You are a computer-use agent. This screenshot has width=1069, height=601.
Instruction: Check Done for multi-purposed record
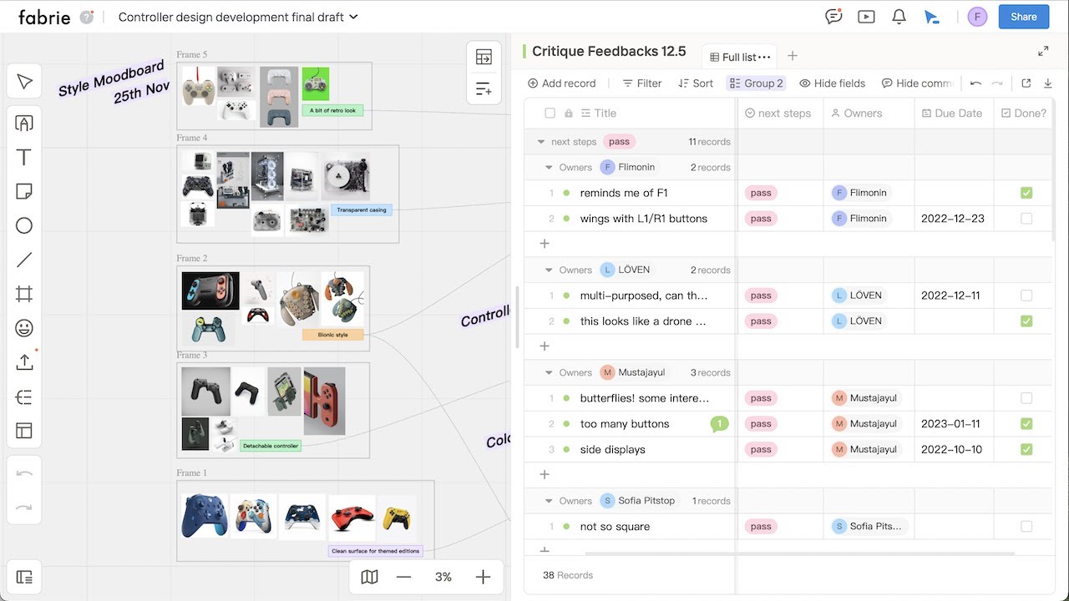coord(1026,295)
